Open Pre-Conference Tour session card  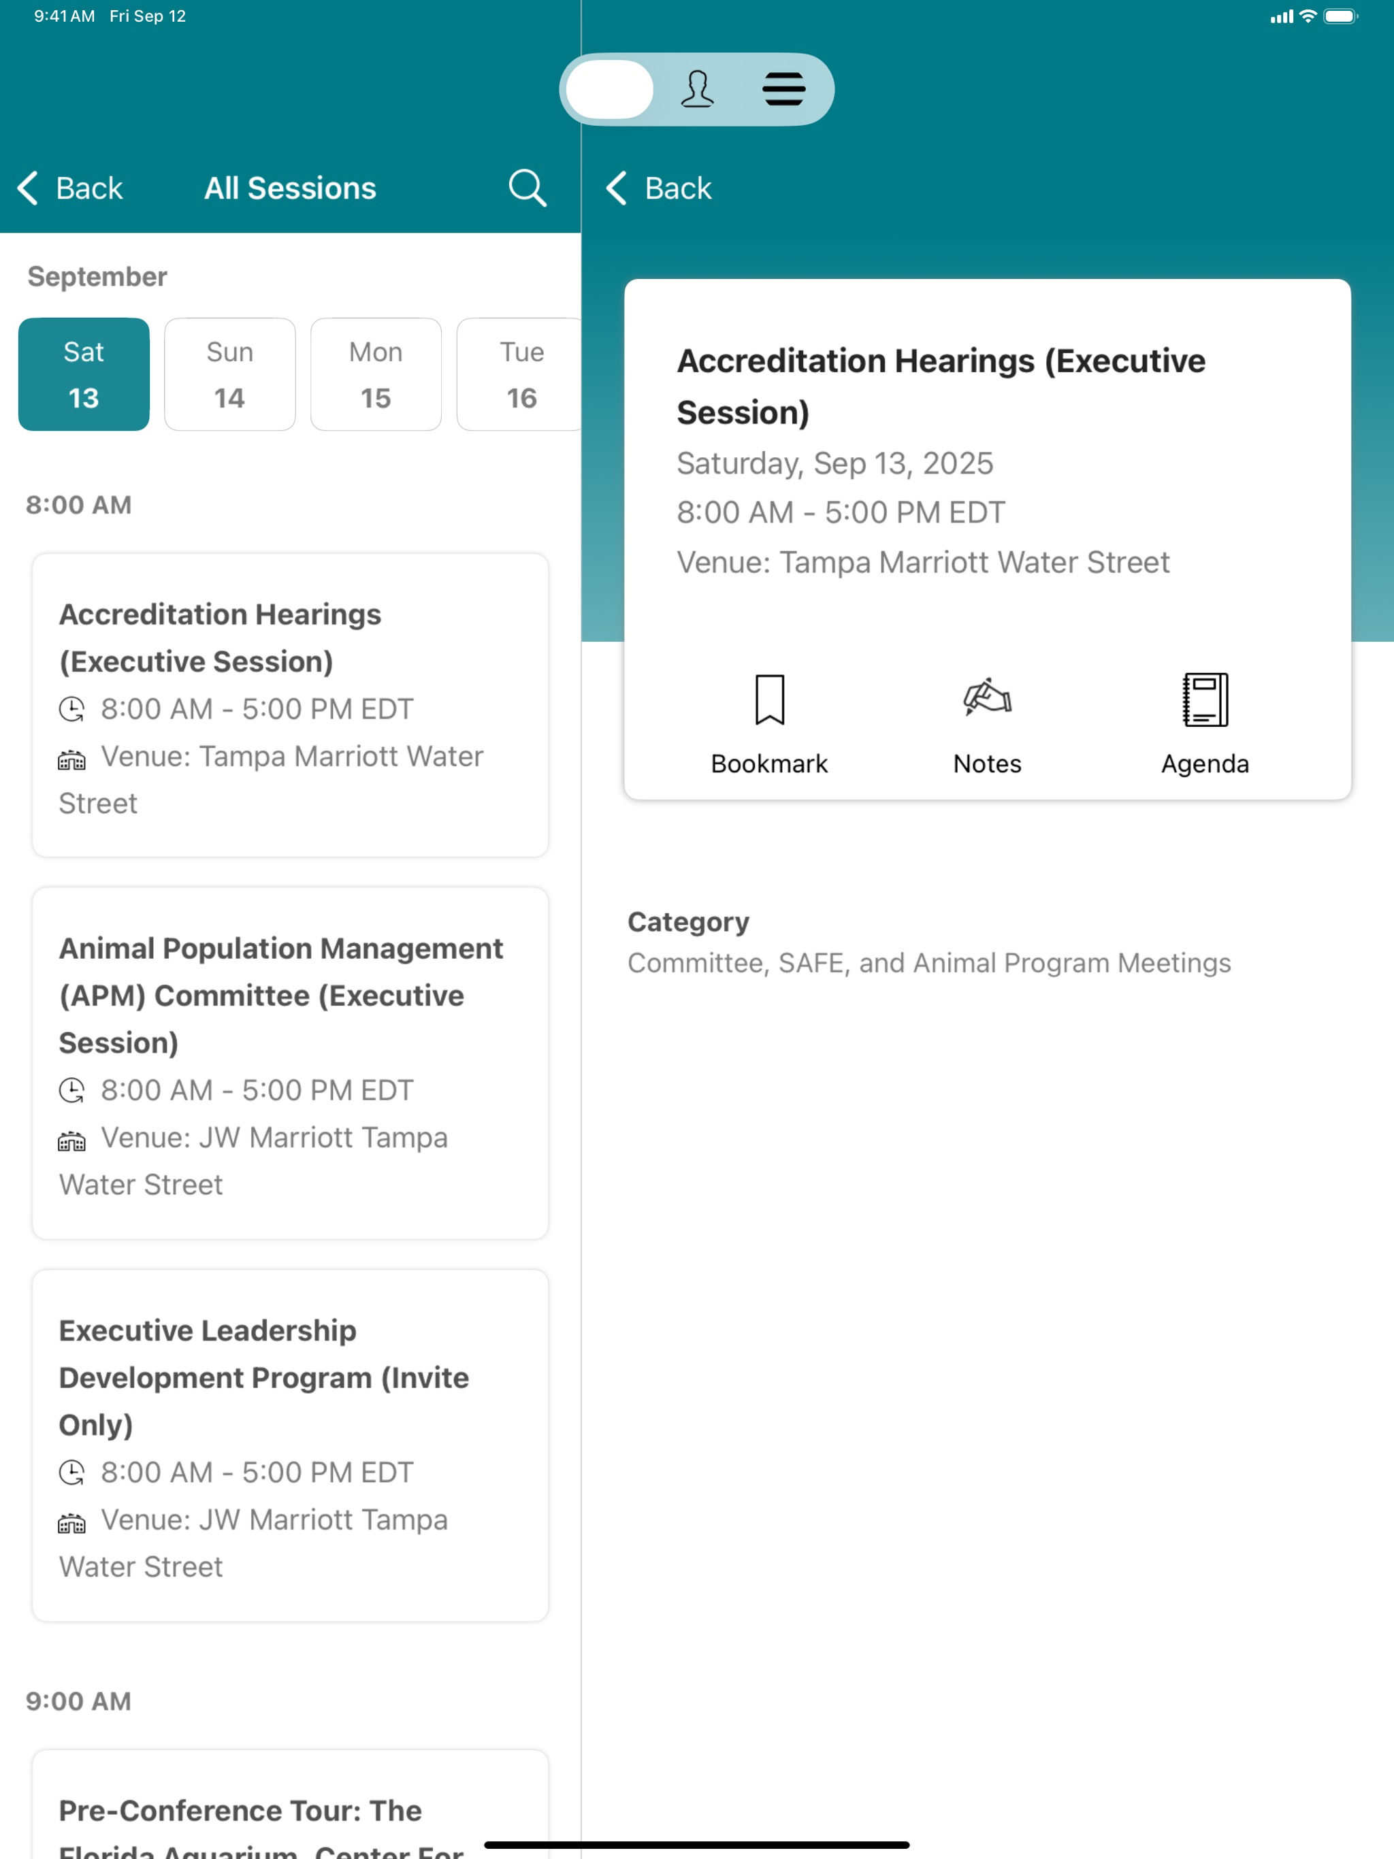(x=290, y=1803)
